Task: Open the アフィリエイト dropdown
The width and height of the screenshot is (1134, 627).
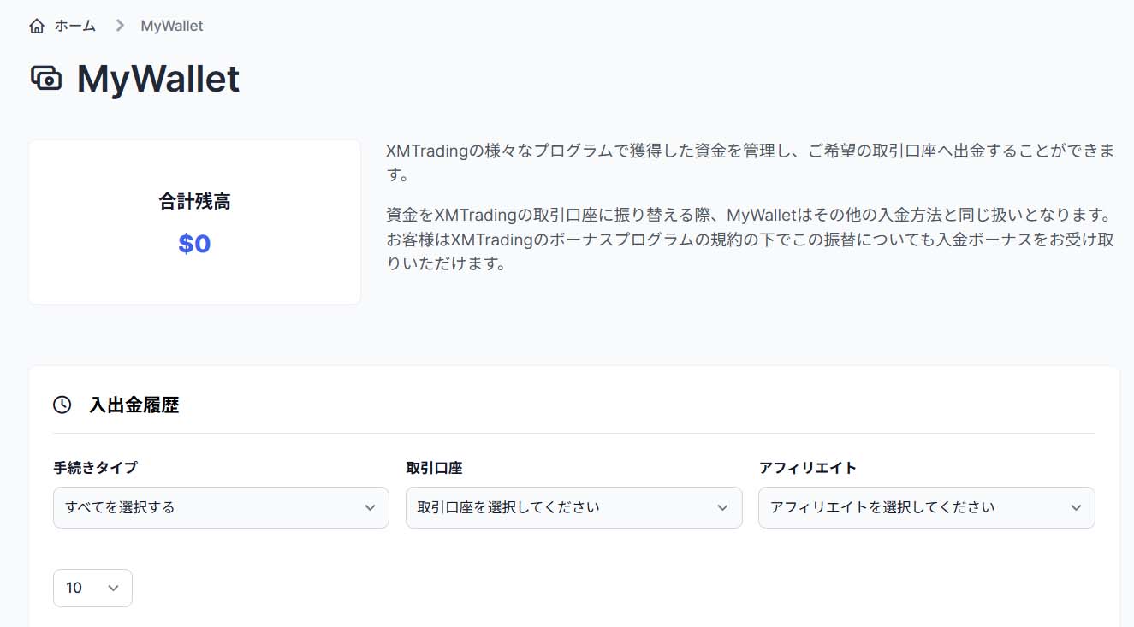Action: click(927, 507)
